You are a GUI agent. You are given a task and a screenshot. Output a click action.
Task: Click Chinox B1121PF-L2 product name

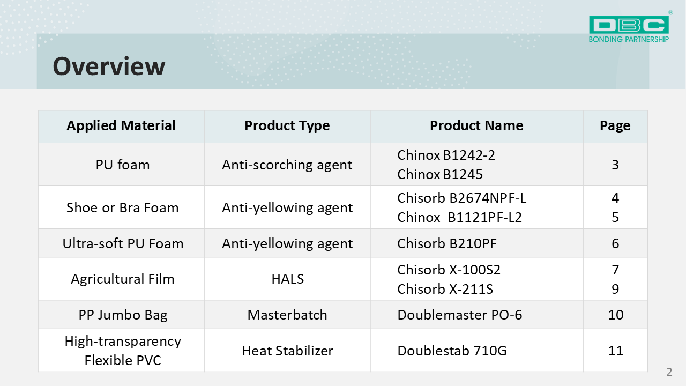(459, 217)
